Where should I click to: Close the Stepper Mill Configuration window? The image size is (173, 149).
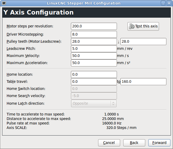tap(169, 3)
